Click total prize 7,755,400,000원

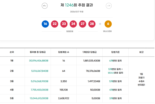click(40, 90)
